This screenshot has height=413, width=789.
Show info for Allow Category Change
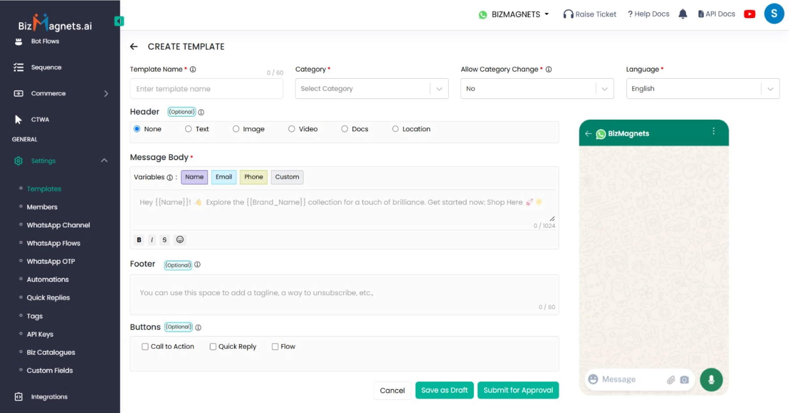coord(548,69)
